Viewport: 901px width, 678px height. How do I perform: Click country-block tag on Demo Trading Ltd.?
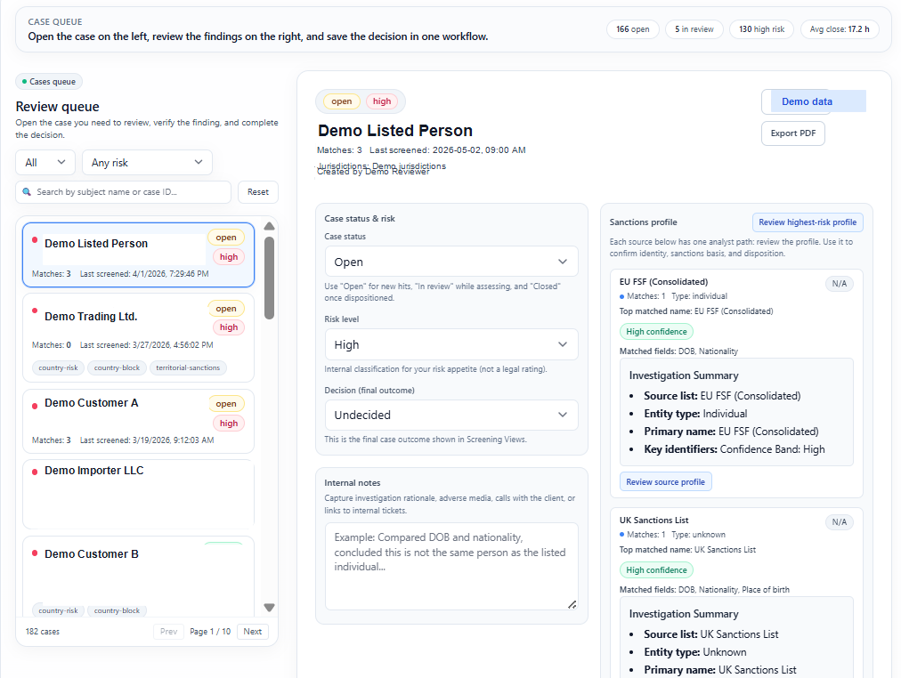(x=117, y=367)
